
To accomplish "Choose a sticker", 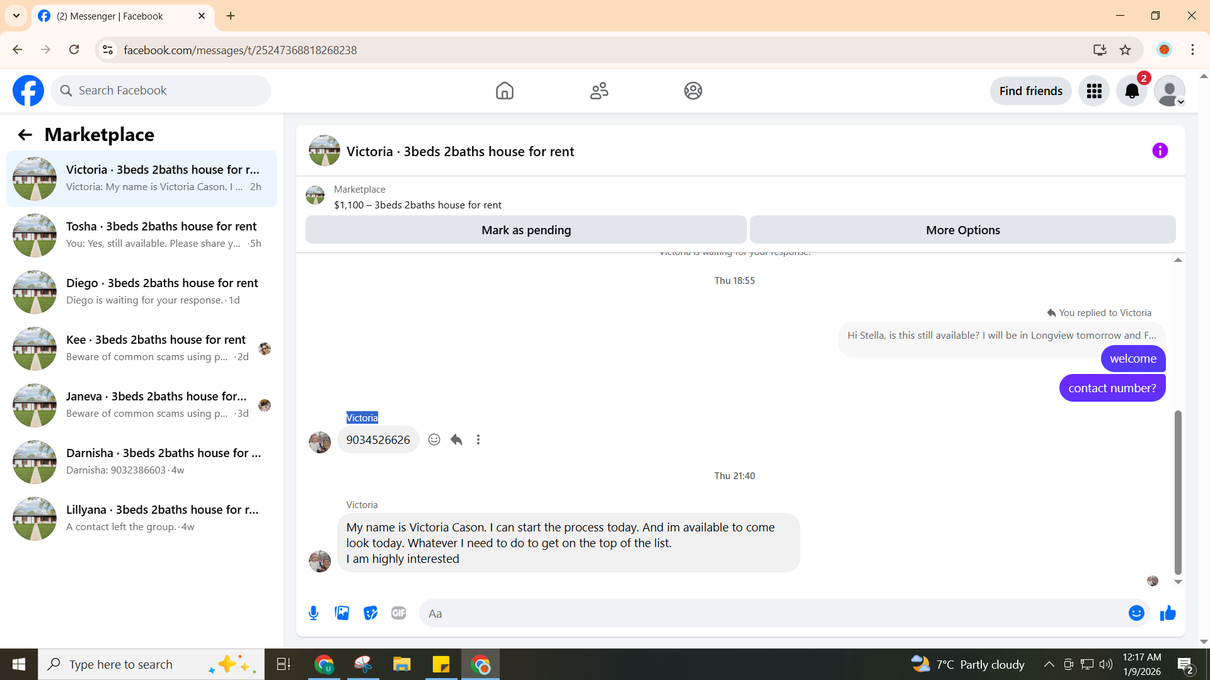I will pos(371,613).
